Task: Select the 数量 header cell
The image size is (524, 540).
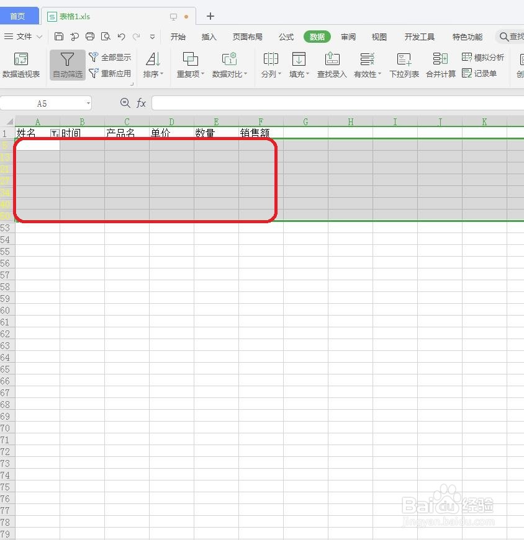Action: 216,133
